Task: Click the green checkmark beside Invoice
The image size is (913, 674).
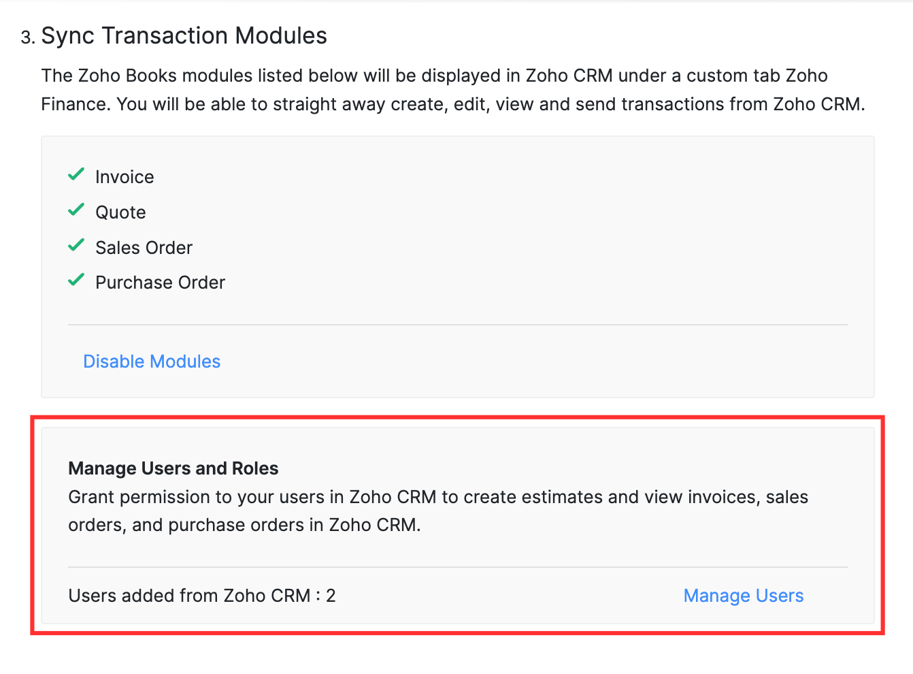Action: [76, 175]
